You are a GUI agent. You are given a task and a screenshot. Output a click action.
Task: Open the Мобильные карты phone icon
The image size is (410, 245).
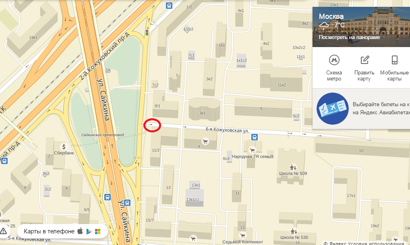[395, 60]
